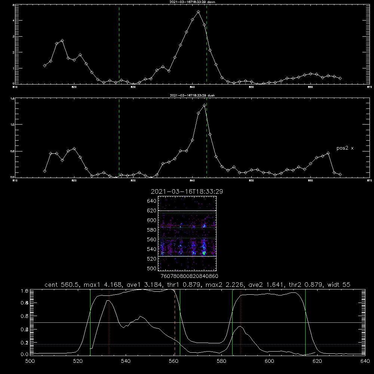
Task: Click the image x-axis label string "760780800820840860"
Action: pos(189,276)
